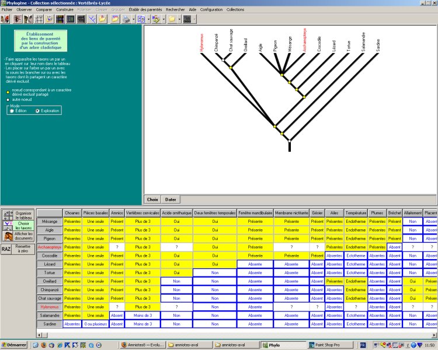Open the Établir des parentés menu
The height and width of the screenshot is (350, 438).
click(145, 10)
